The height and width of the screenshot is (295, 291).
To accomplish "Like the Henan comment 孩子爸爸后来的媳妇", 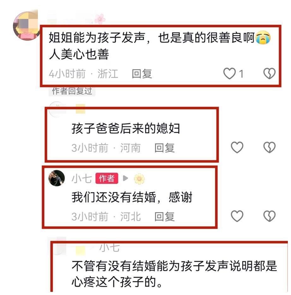I will (x=237, y=147).
